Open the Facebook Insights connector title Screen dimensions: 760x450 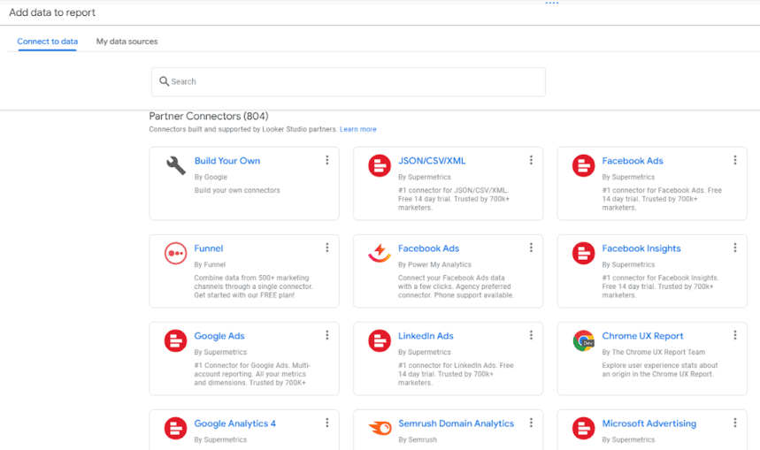pos(641,248)
